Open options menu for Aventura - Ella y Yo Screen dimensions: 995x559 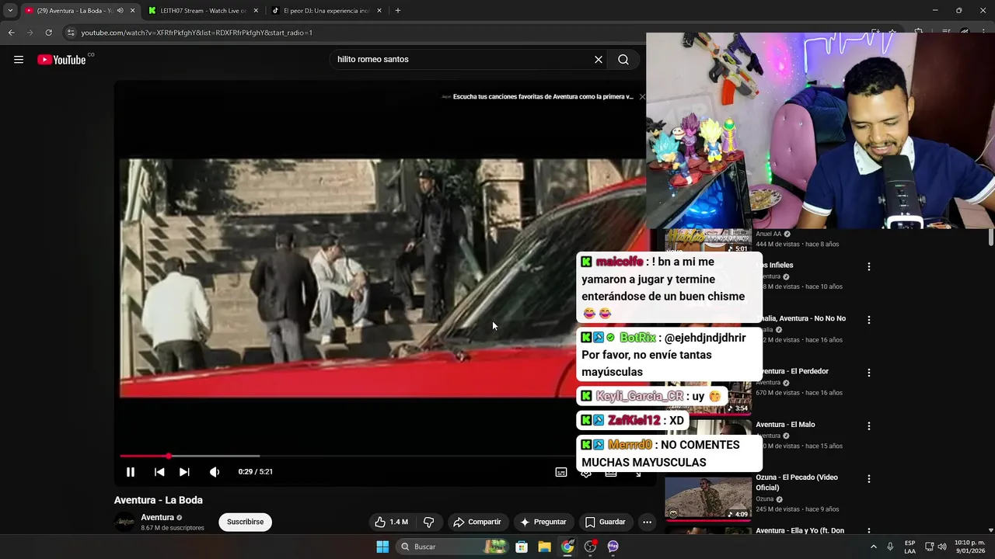point(868,532)
